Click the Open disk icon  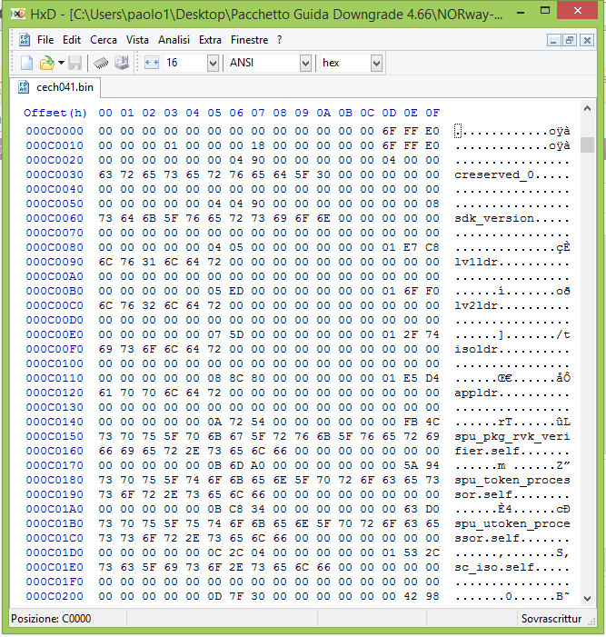[121, 63]
